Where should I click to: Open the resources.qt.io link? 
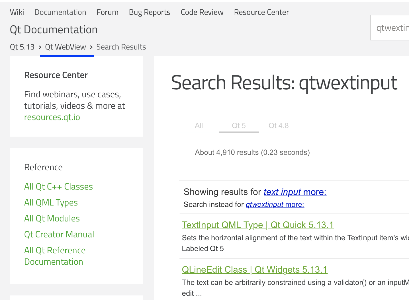(52, 117)
